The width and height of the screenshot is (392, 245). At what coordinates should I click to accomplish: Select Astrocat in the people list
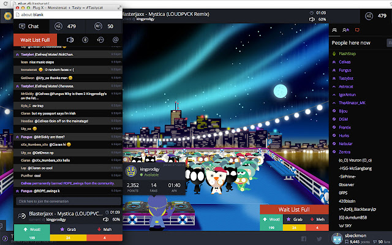[346, 86]
